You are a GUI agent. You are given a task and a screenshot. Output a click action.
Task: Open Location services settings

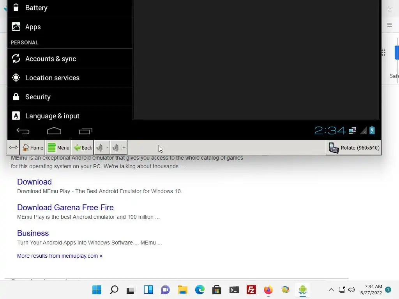(x=70, y=77)
